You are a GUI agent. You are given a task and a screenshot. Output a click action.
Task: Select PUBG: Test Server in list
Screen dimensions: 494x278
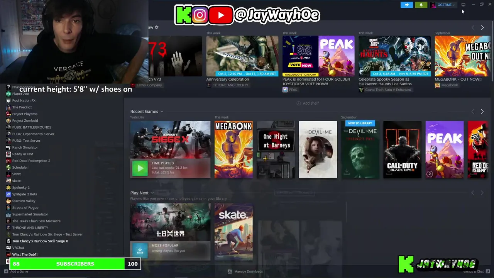[x=26, y=141]
